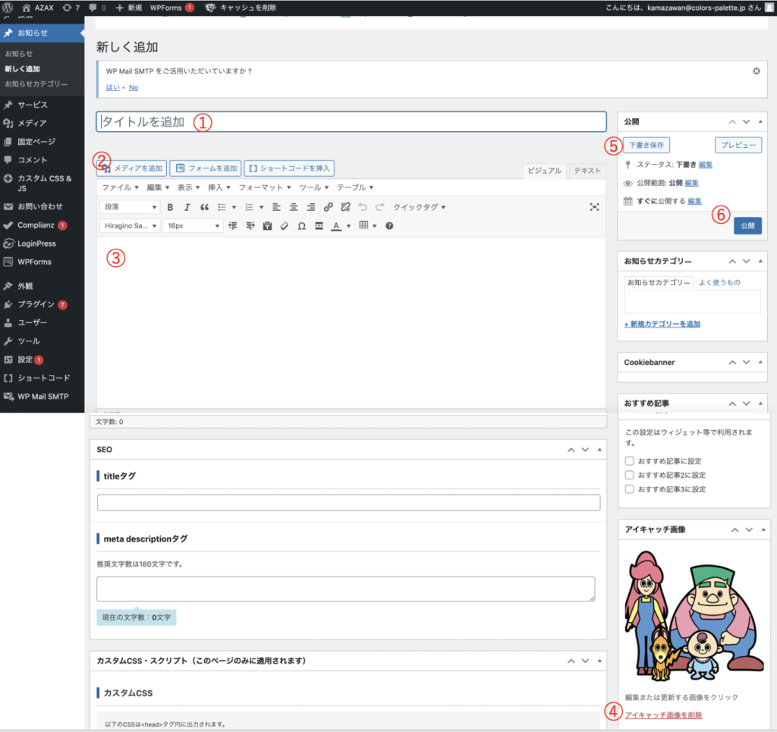Apply blockquote formatting
Image resolution: width=777 pixels, height=732 pixels.
(204, 207)
